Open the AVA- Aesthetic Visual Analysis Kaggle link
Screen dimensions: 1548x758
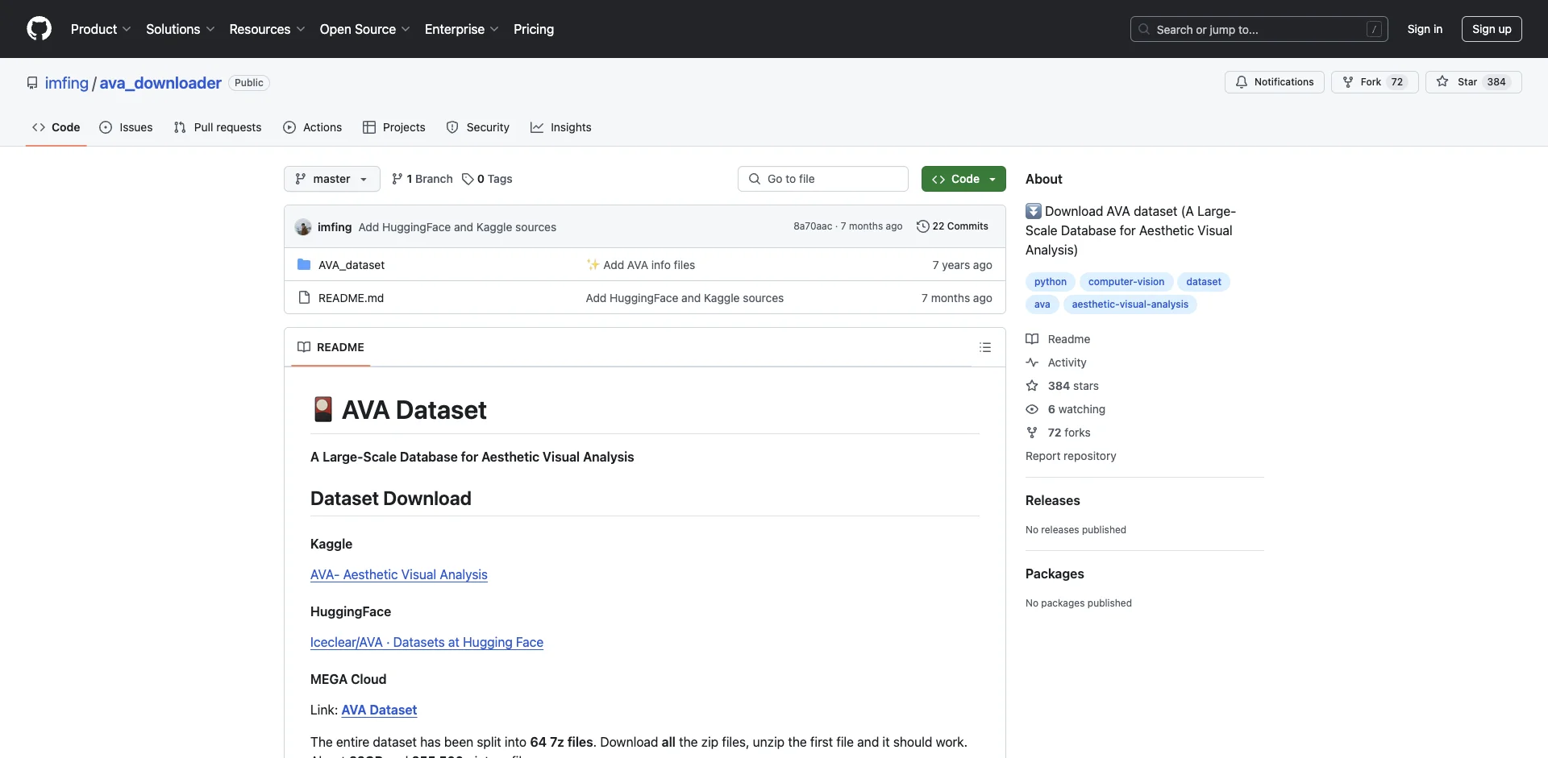pos(399,574)
